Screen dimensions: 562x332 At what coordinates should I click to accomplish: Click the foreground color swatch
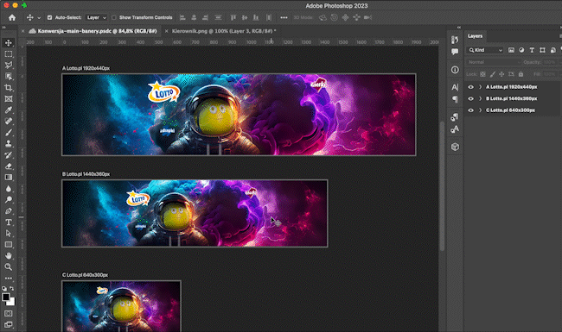tap(6, 298)
